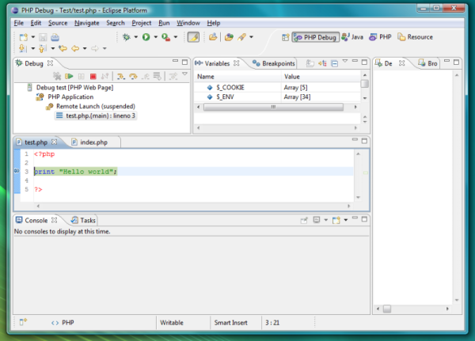The width and height of the screenshot is (475, 341).
Task: Switch to the Breakpoints tab
Action: 274,63
